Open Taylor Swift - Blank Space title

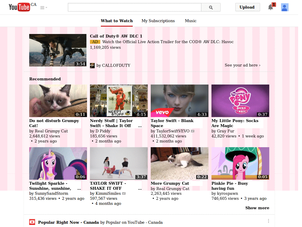coord(172,123)
